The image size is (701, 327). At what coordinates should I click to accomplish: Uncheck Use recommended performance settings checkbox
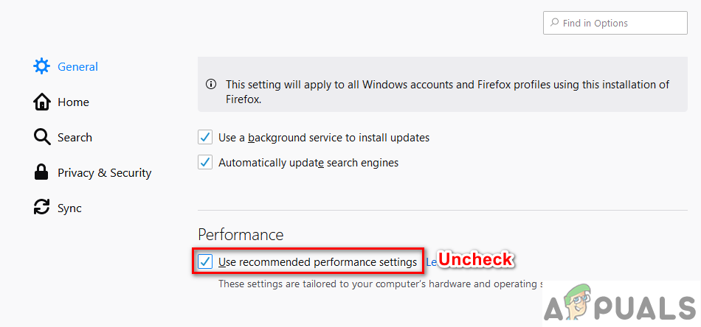205,261
